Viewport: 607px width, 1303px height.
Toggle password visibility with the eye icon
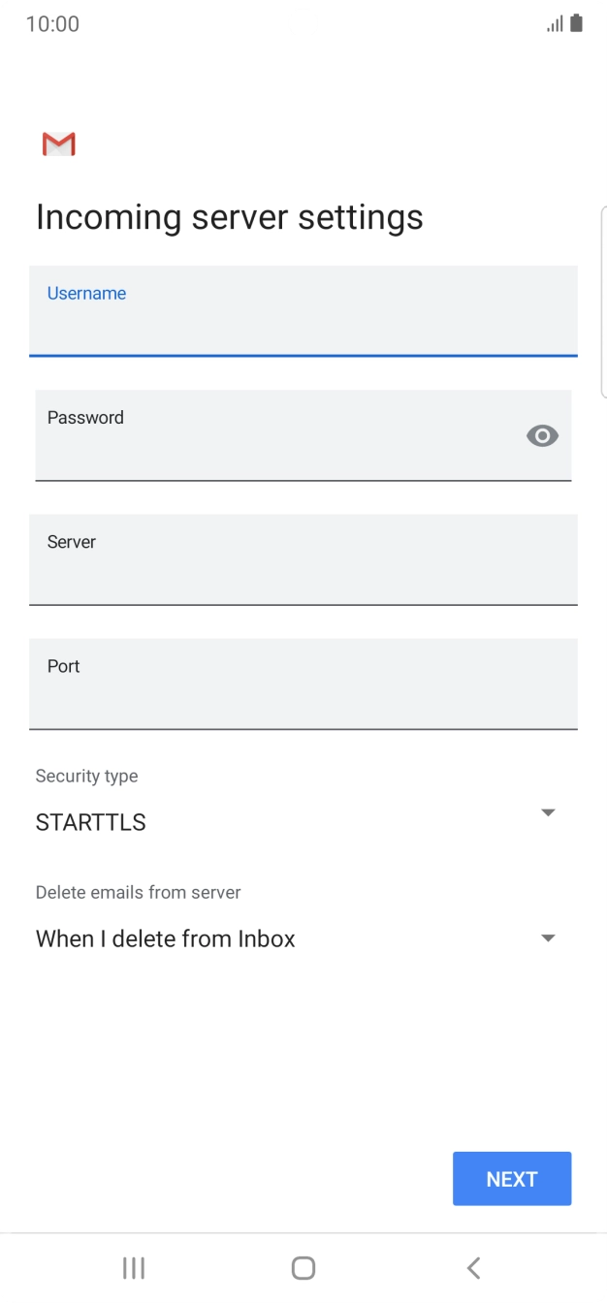point(542,435)
